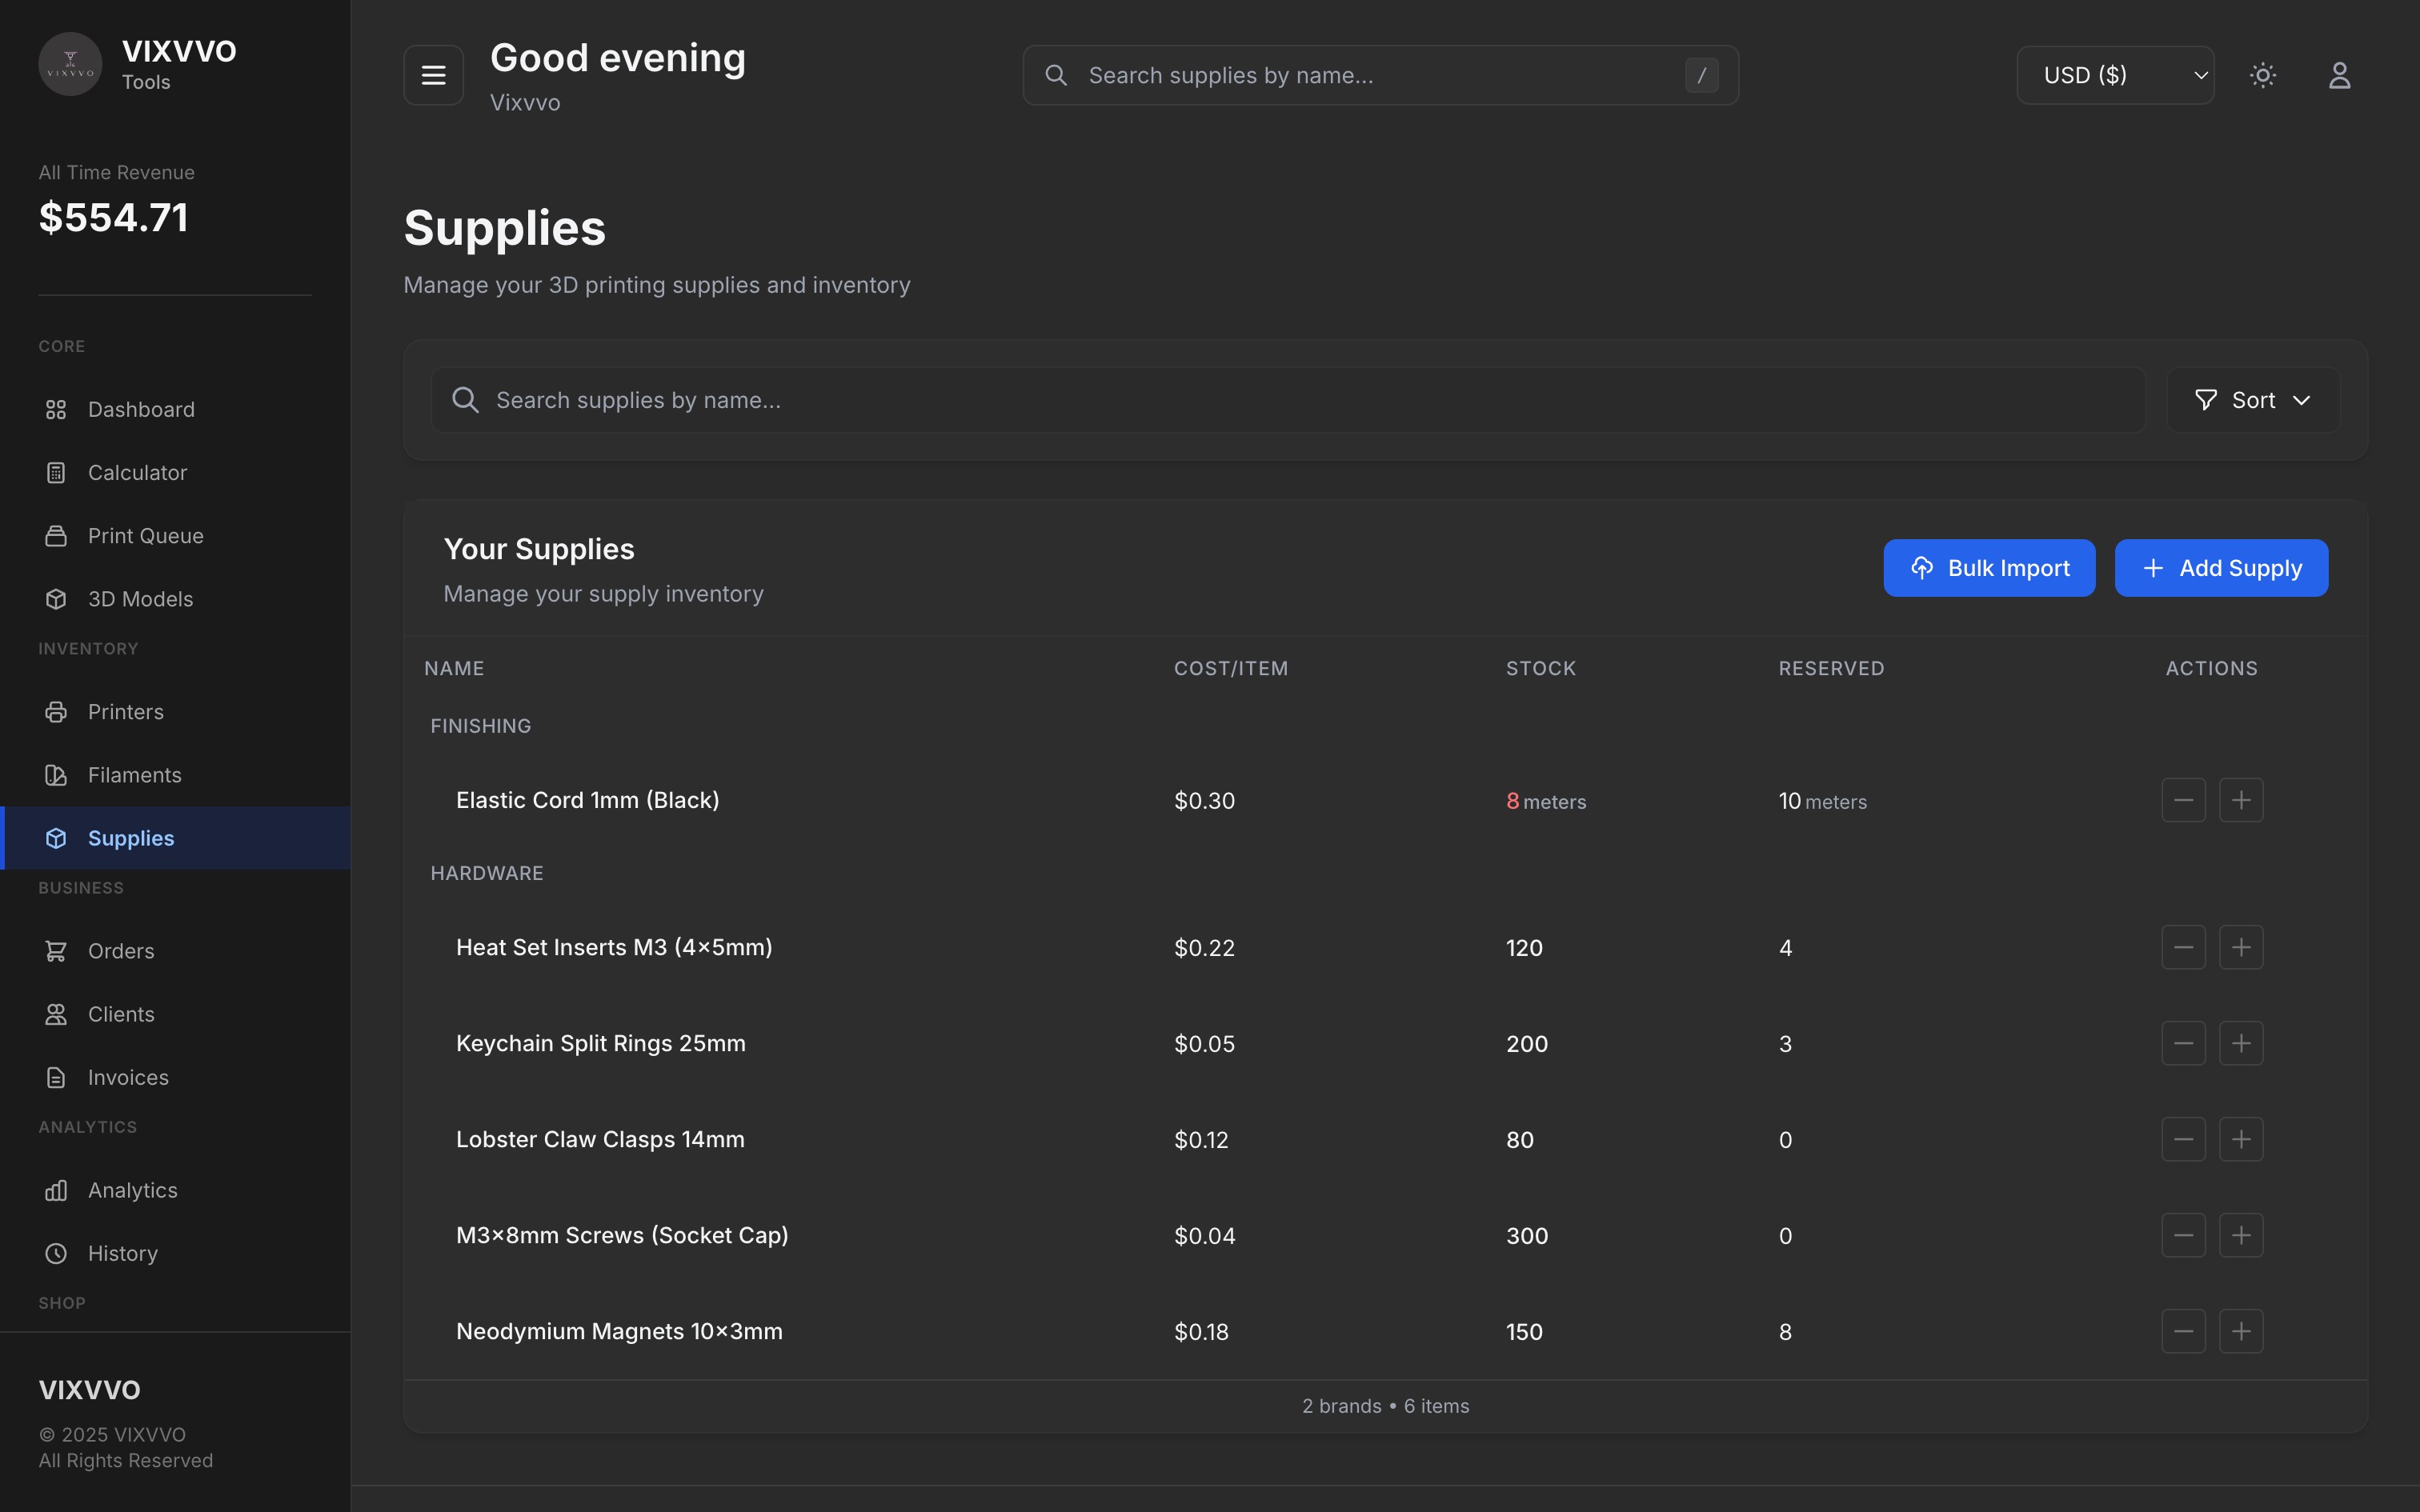Screen dimensions: 2420x1512
Task: Decrease Elastic Cord stock with minus button
Action: pos(2183,800)
